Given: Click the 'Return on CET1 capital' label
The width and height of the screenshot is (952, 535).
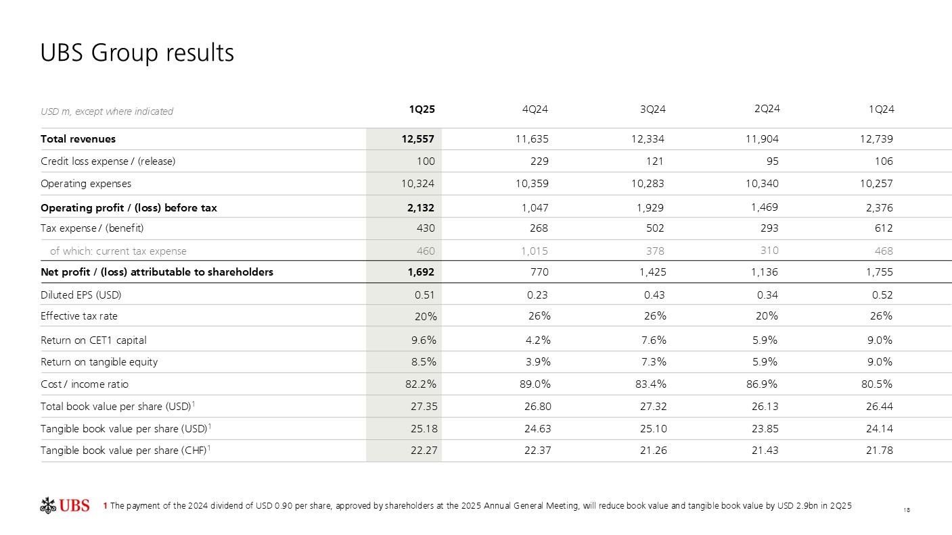Looking at the screenshot, I should pos(93,340).
